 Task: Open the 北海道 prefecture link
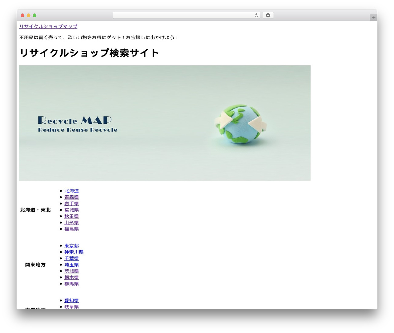click(71, 191)
